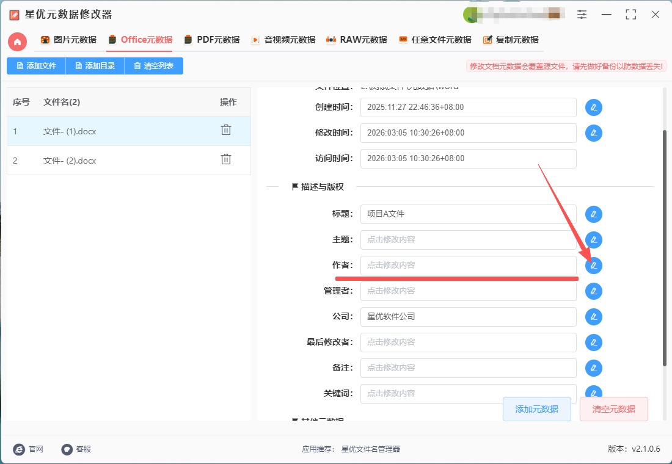This screenshot has width=672, height=464.
Task: Open the RAW元数据 tab
Action: 357,40
